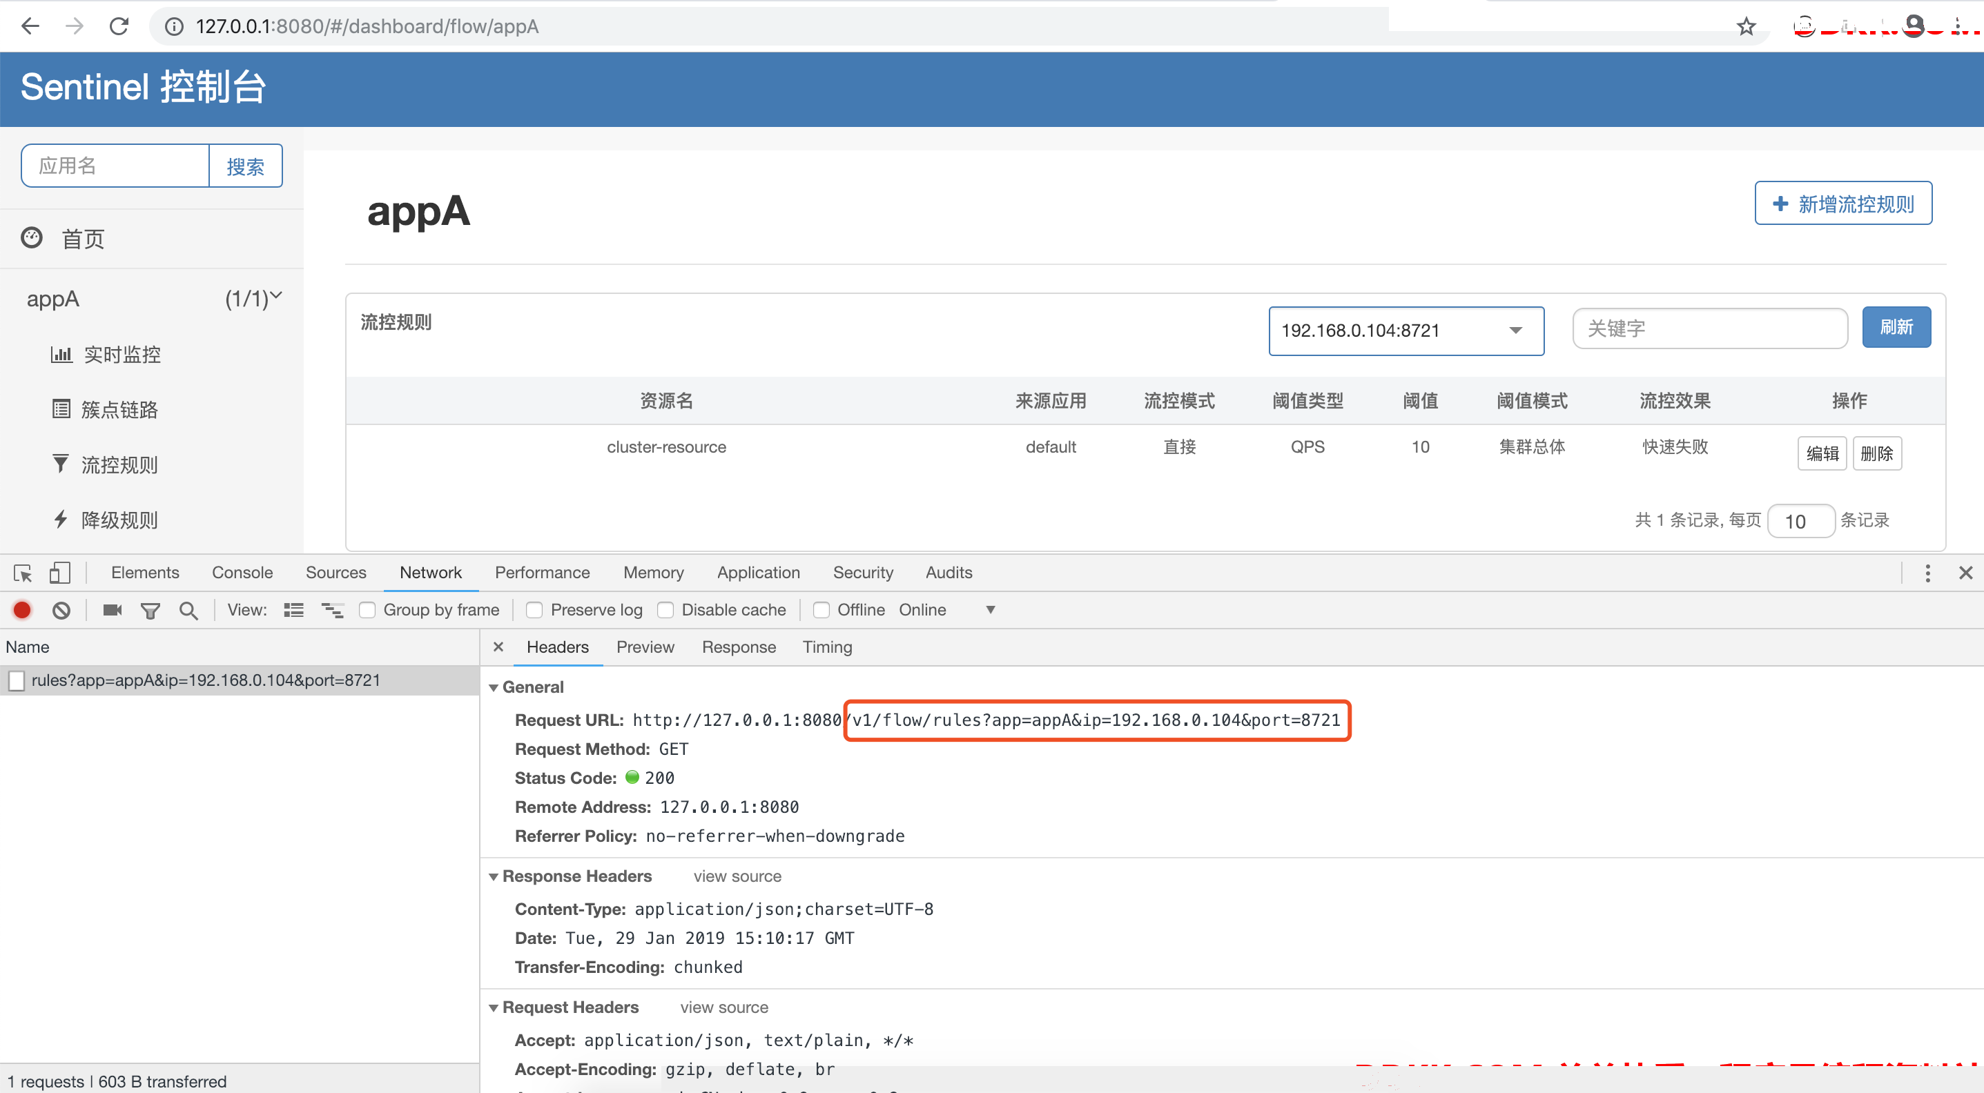This screenshot has height=1093, width=1984.
Task: Collapse the General section triangle
Action: click(494, 687)
